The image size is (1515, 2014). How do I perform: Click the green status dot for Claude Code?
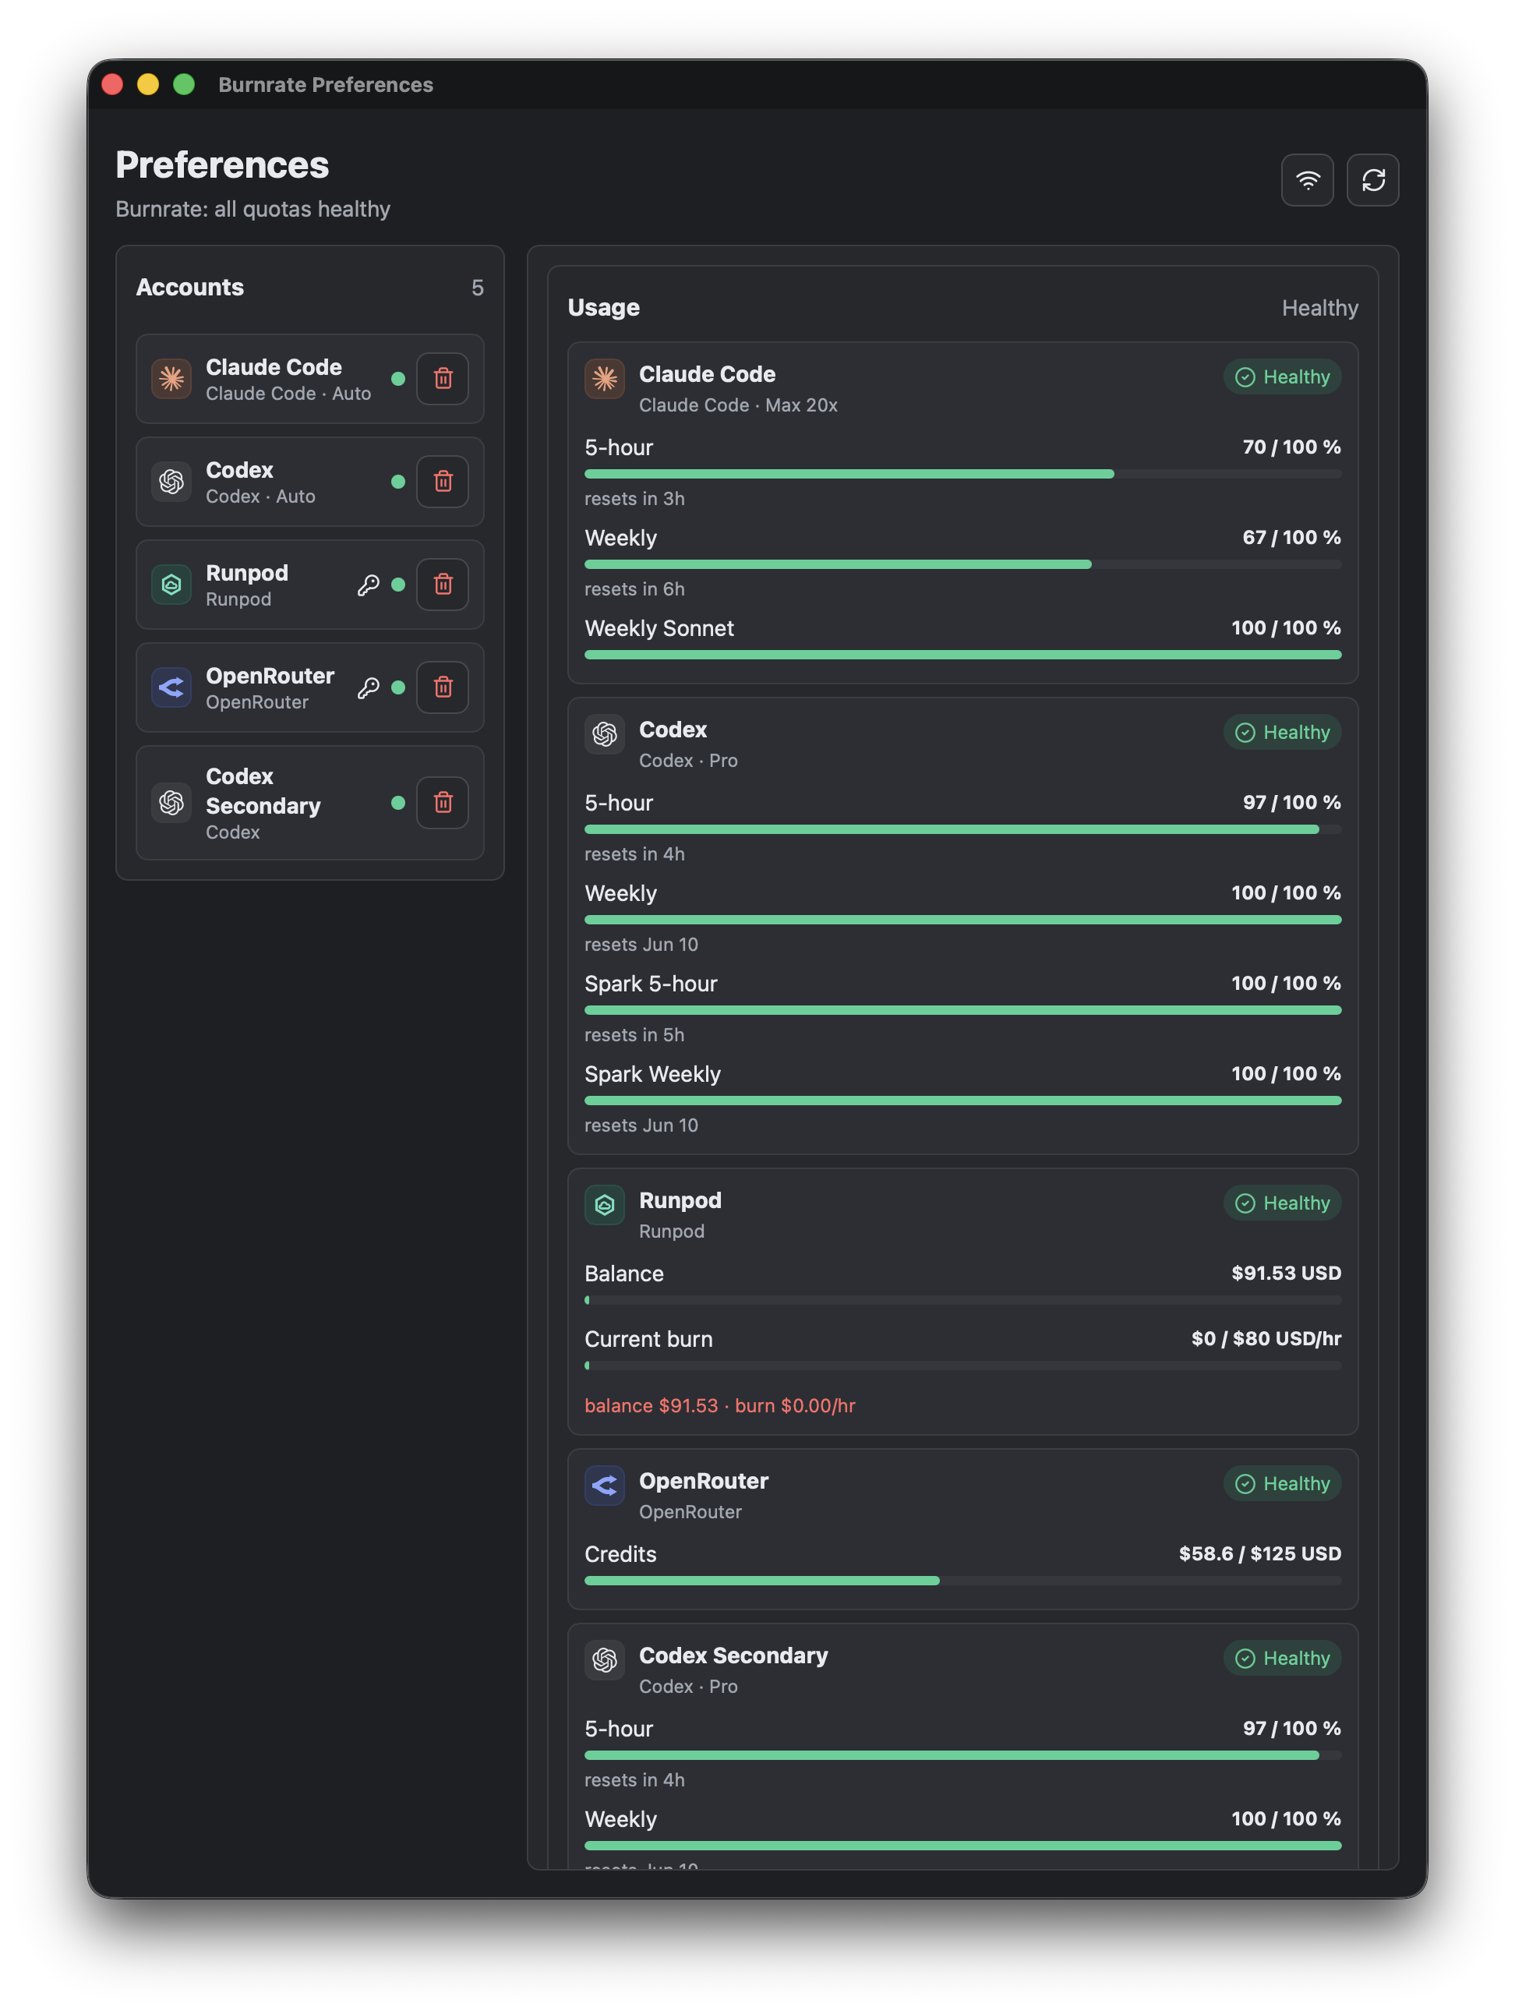(x=398, y=379)
